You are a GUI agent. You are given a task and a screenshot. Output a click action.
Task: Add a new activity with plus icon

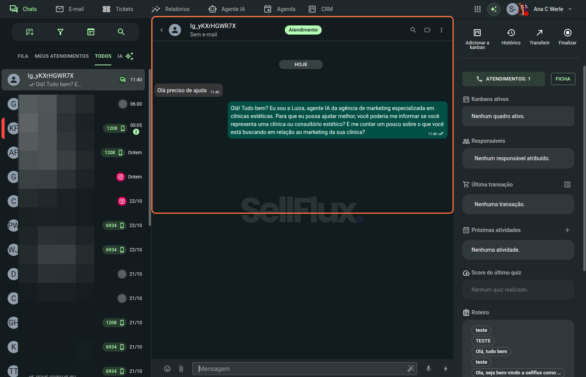tap(567, 230)
